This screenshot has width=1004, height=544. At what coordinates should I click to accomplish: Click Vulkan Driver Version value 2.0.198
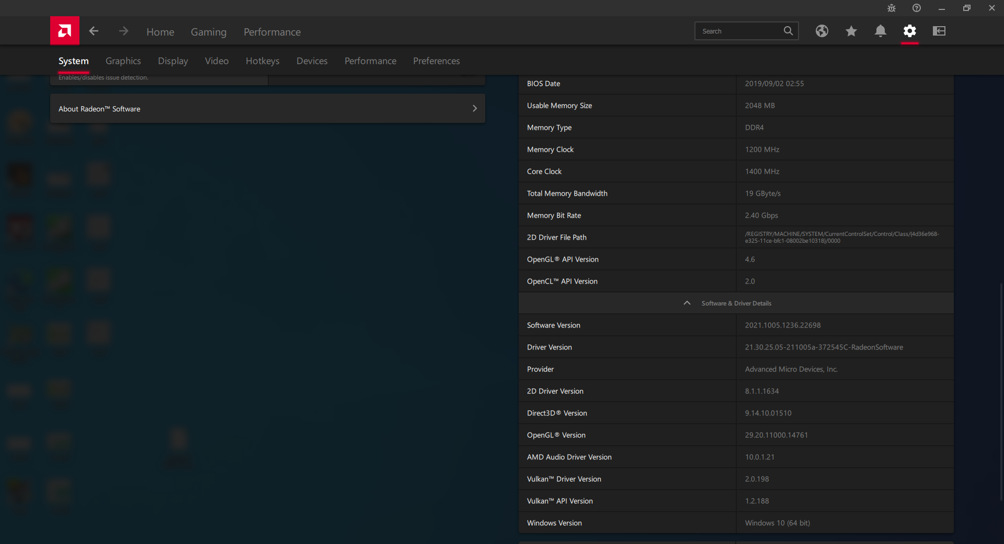(x=757, y=479)
